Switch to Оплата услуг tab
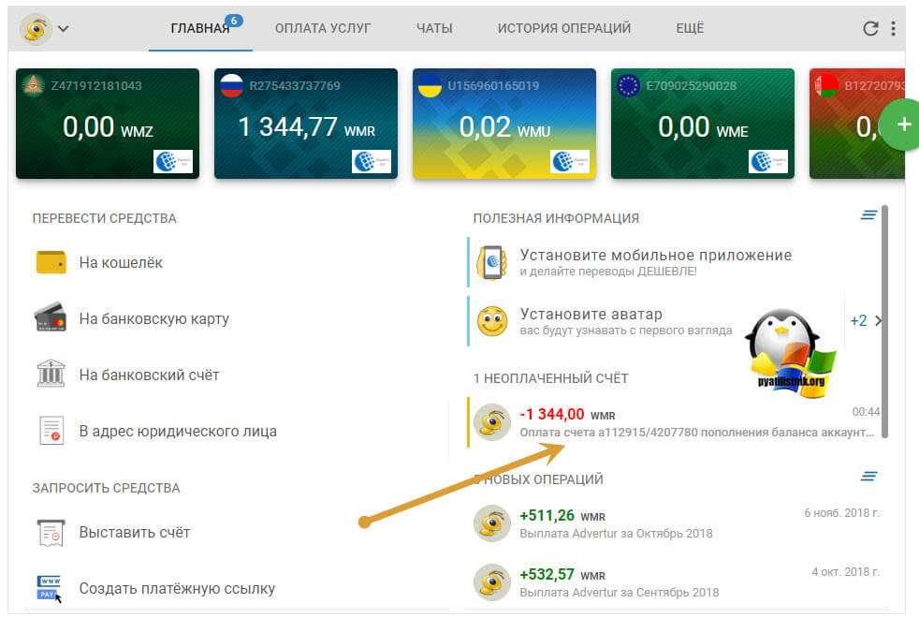 pos(323,28)
